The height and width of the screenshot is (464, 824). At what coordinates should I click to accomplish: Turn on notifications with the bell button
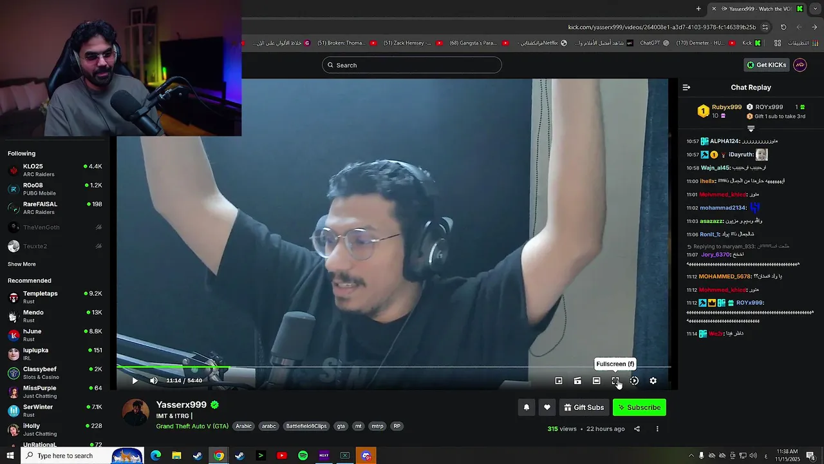527,407
